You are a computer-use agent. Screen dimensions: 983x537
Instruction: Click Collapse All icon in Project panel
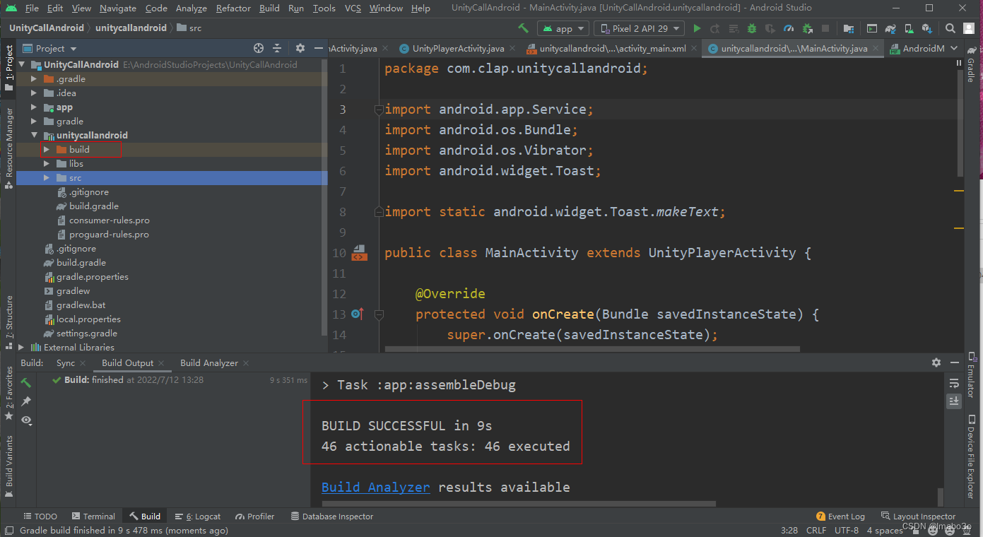pos(277,48)
